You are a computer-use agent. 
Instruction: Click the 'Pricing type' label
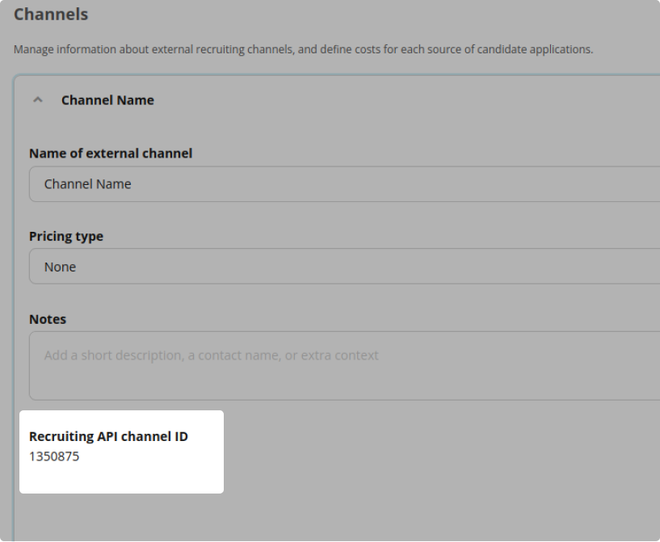[66, 237]
